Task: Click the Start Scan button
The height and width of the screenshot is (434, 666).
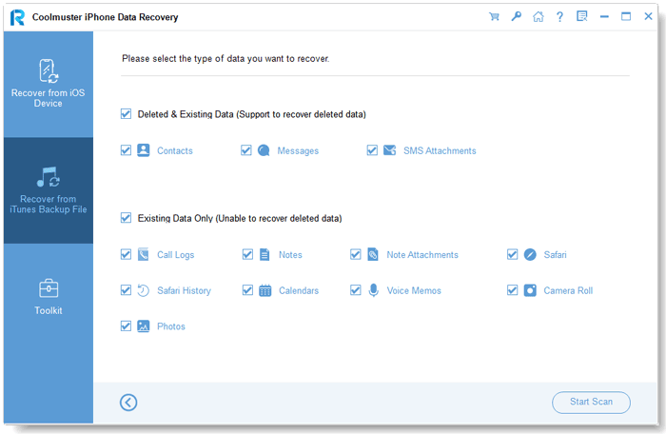Action: [x=591, y=403]
